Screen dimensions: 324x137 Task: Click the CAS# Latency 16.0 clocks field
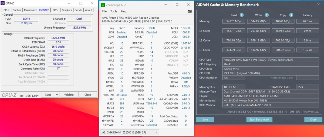(x=58, y=47)
